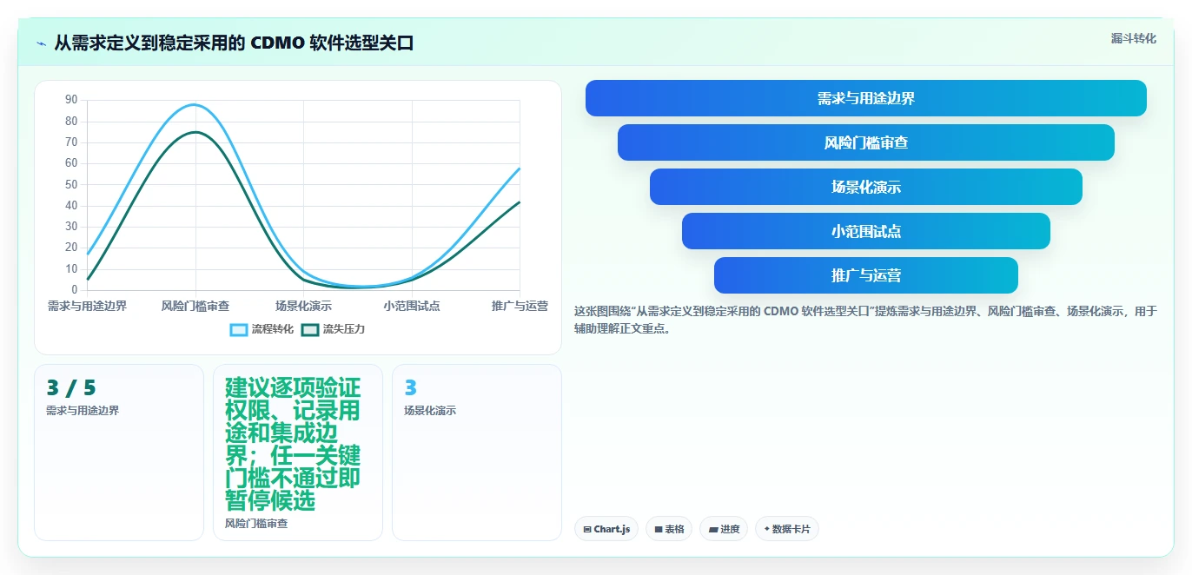Click the 90 y-axis tick value
The width and height of the screenshot is (1192, 575).
click(x=71, y=100)
